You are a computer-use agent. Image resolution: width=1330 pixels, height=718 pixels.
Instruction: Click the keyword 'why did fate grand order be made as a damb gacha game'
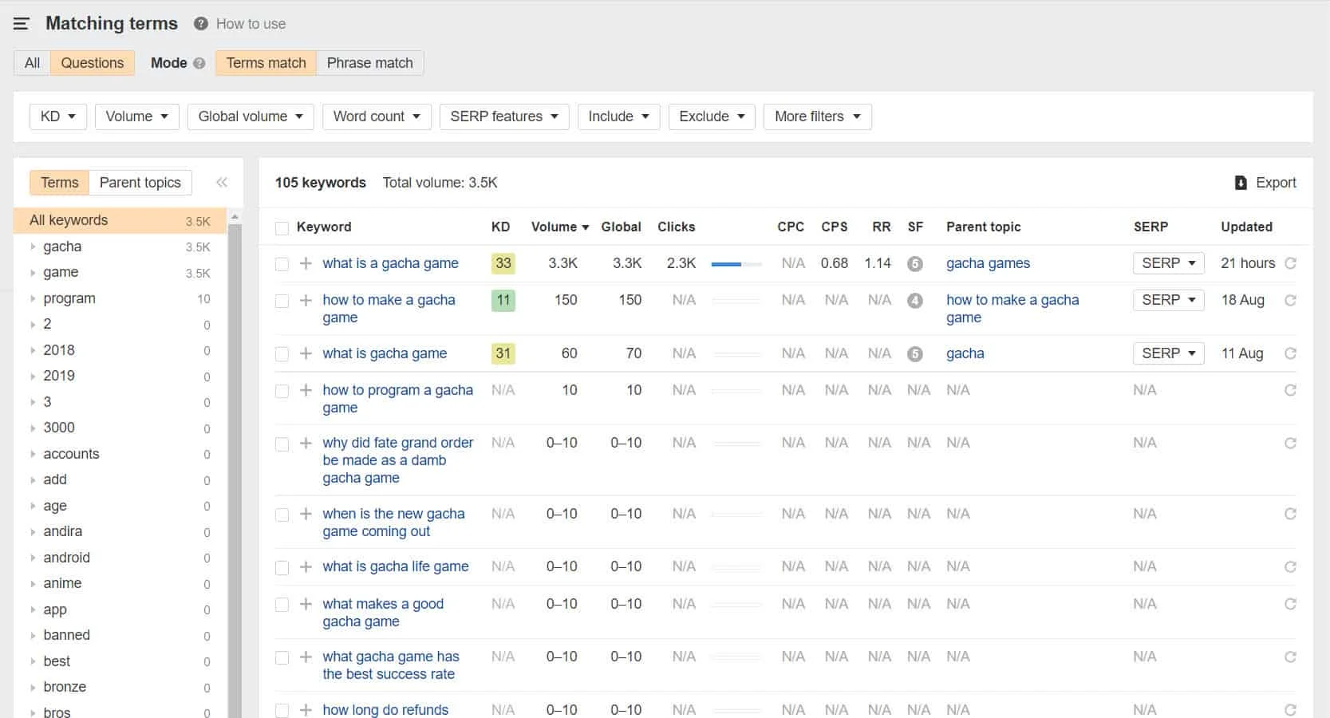click(397, 460)
